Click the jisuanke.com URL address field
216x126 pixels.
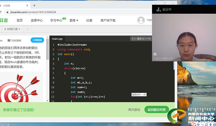click(33, 12)
